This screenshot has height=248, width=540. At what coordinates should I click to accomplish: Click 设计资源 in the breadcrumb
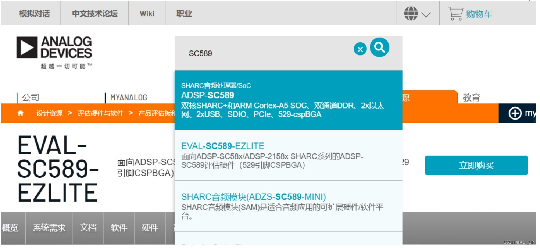point(49,113)
